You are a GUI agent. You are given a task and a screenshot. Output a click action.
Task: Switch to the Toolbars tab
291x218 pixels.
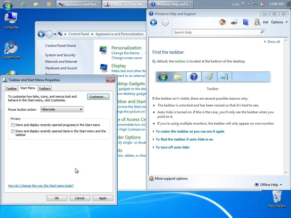(45, 89)
